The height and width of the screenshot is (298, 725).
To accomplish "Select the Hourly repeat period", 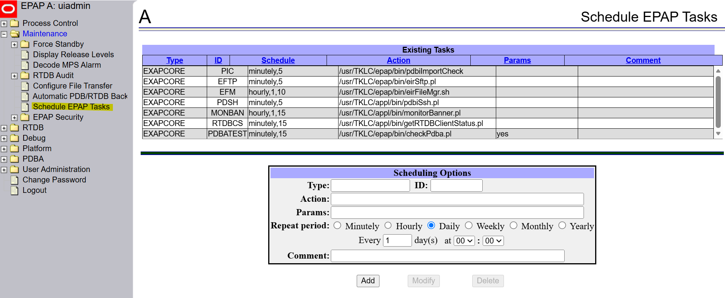I will [x=388, y=225].
